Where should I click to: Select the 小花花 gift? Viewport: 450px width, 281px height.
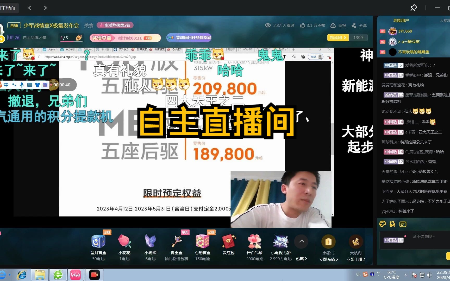pyautogui.click(x=124, y=241)
